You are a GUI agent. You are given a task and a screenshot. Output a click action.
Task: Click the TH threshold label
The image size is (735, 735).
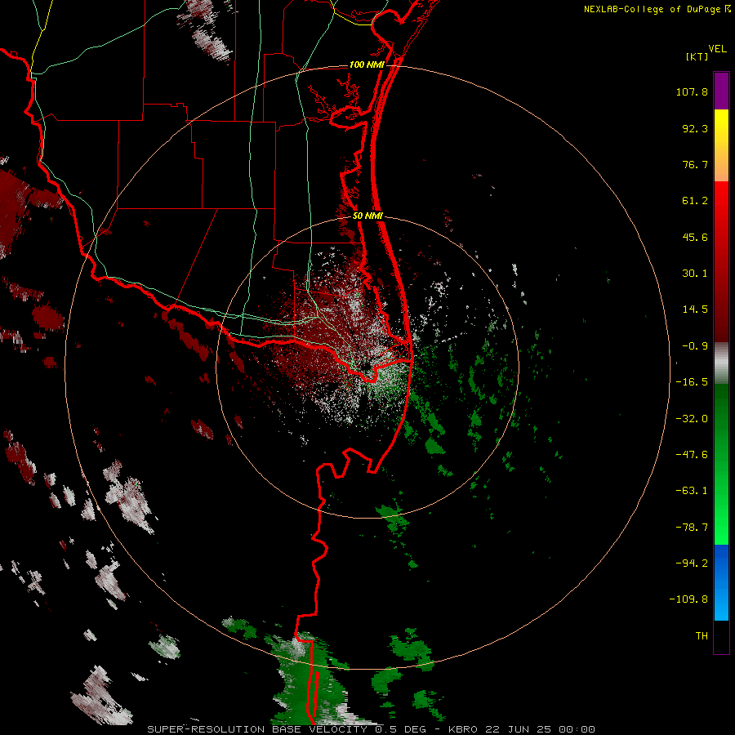click(x=702, y=636)
